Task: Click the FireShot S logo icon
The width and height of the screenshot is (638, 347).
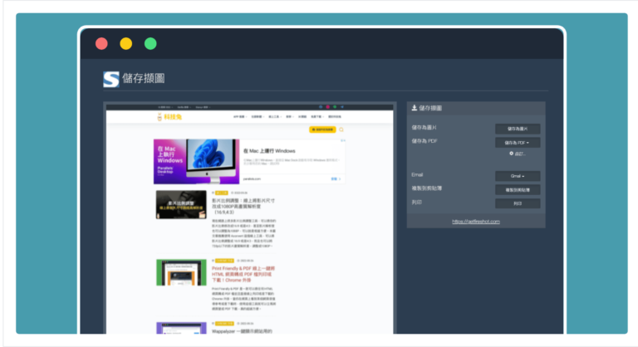Action: 111,79
